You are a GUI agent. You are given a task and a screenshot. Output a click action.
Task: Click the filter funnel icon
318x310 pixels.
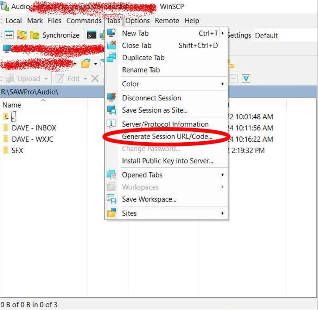coord(246,79)
